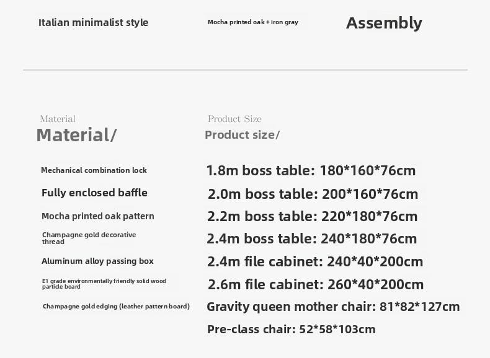
Task: Select 'Pre-class chair' size line
Action: click(292, 330)
